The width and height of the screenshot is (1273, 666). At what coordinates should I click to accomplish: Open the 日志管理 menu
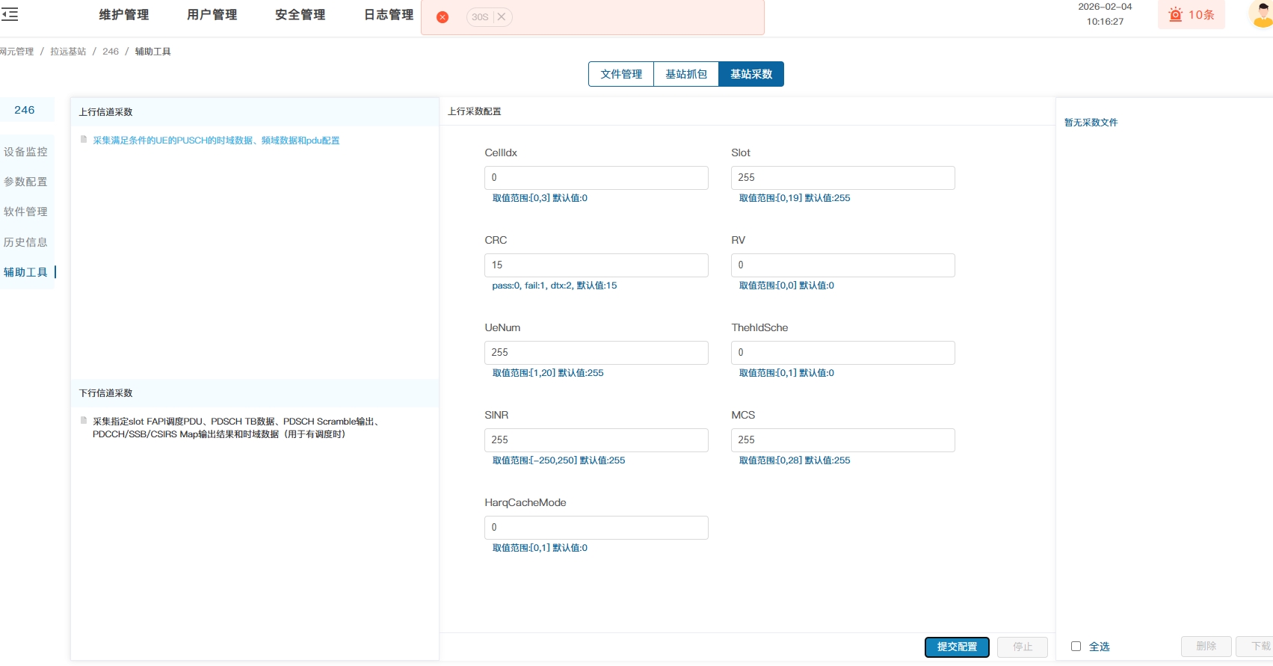(x=389, y=15)
